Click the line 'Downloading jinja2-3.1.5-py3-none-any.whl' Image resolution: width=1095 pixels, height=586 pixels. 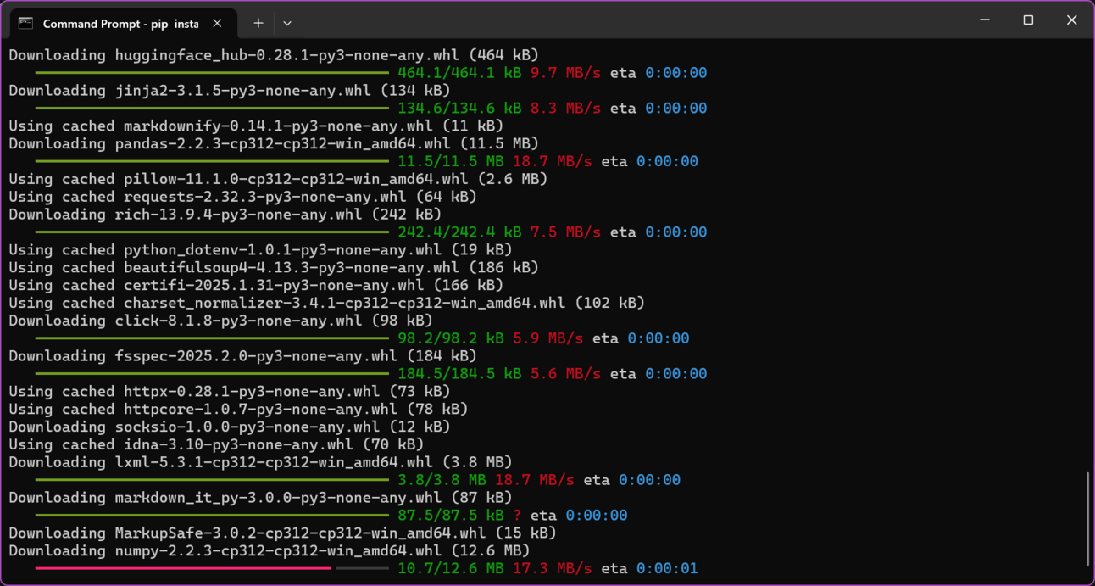230,90
